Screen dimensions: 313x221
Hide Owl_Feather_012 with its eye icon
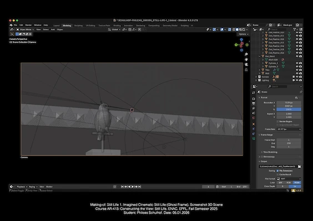point(297,39)
